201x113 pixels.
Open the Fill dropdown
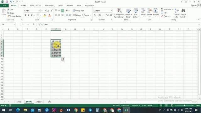[164, 13]
